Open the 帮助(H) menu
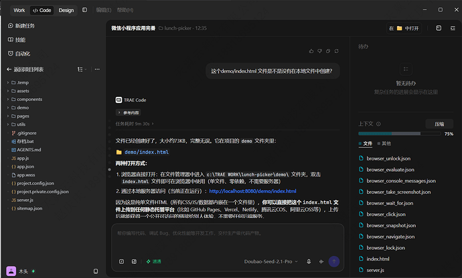462x278 pixels. [125, 10]
